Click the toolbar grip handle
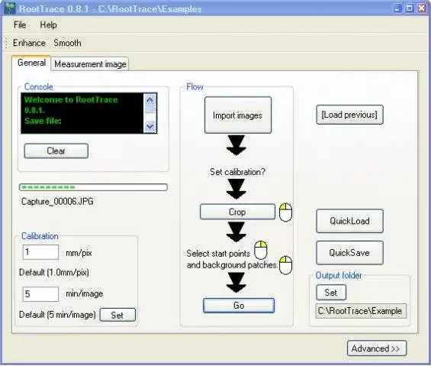The image size is (431, 366). click(6, 43)
